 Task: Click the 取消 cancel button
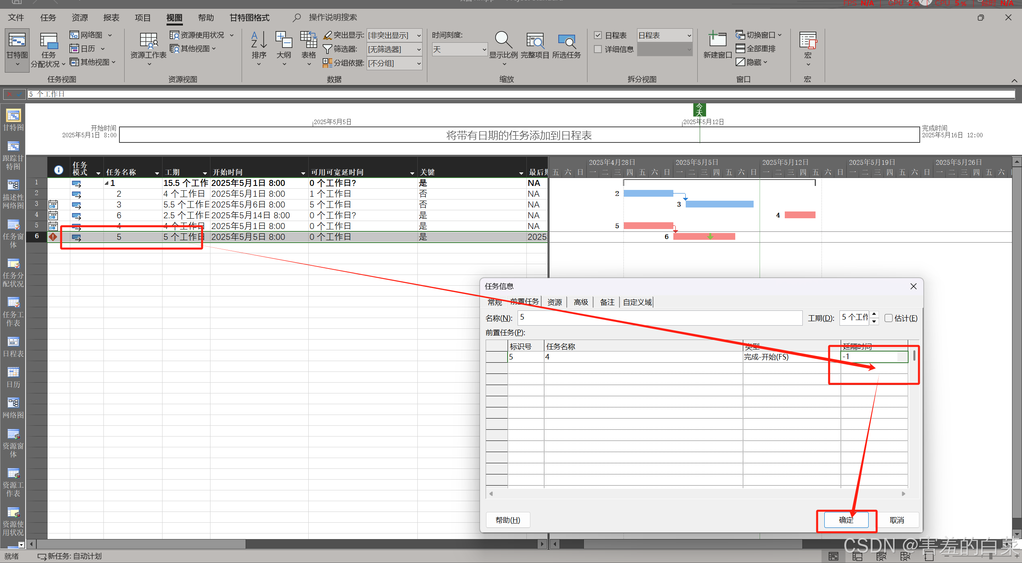(x=897, y=520)
